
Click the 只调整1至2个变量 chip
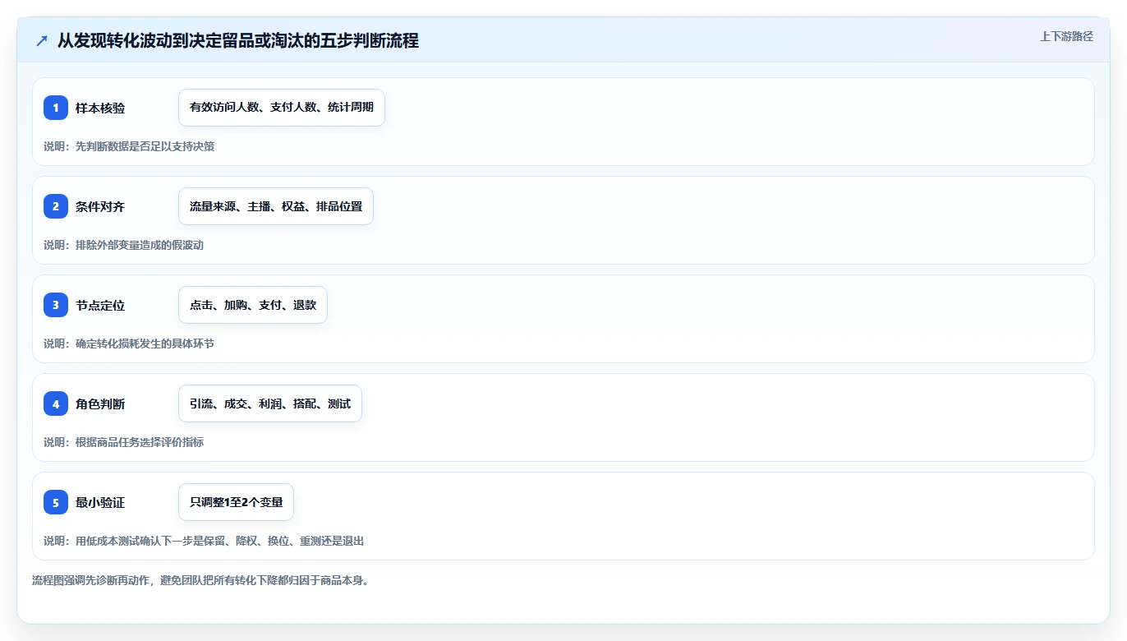(236, 502)
